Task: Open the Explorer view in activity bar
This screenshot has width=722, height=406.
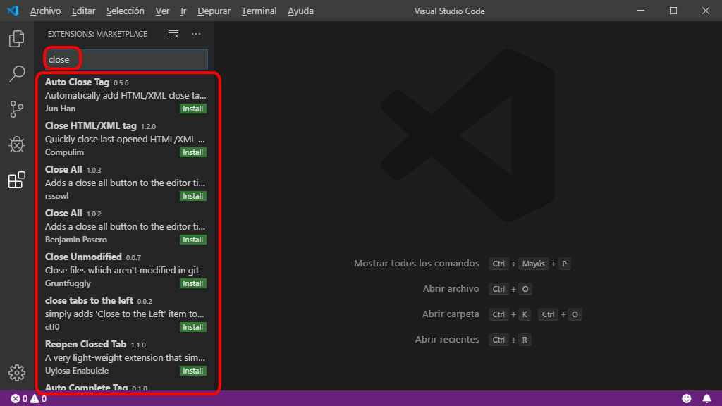Action: (x=17, y=39)
